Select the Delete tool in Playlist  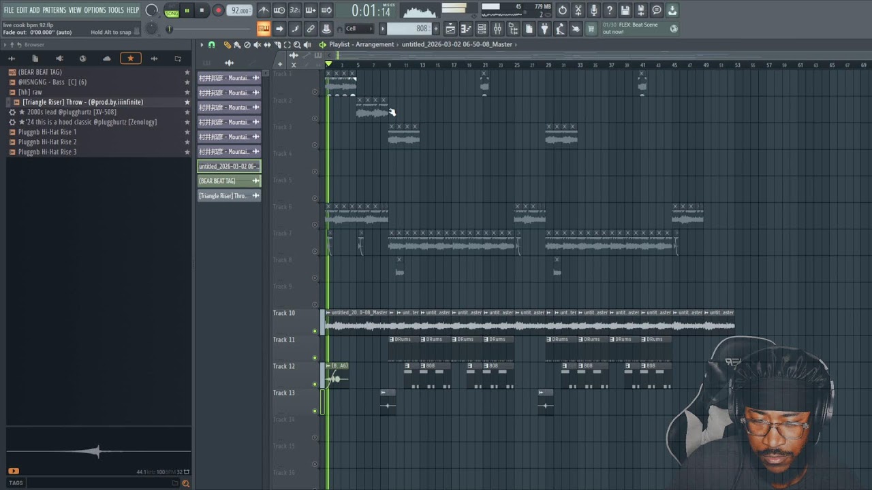point(247,45)
